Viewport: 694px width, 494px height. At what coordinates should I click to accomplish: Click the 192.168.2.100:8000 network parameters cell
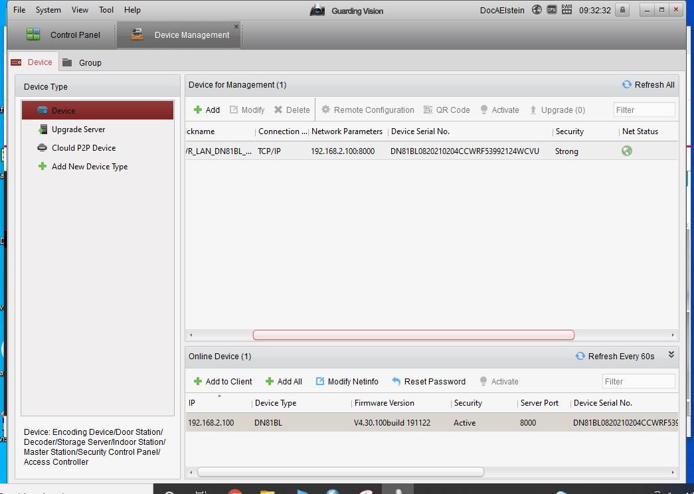point(343,151)
